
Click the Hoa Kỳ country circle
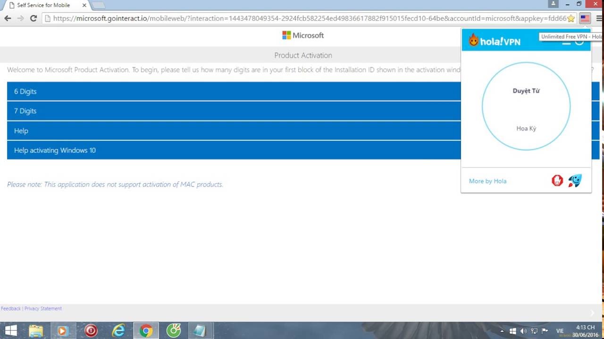tap(526, 106)
